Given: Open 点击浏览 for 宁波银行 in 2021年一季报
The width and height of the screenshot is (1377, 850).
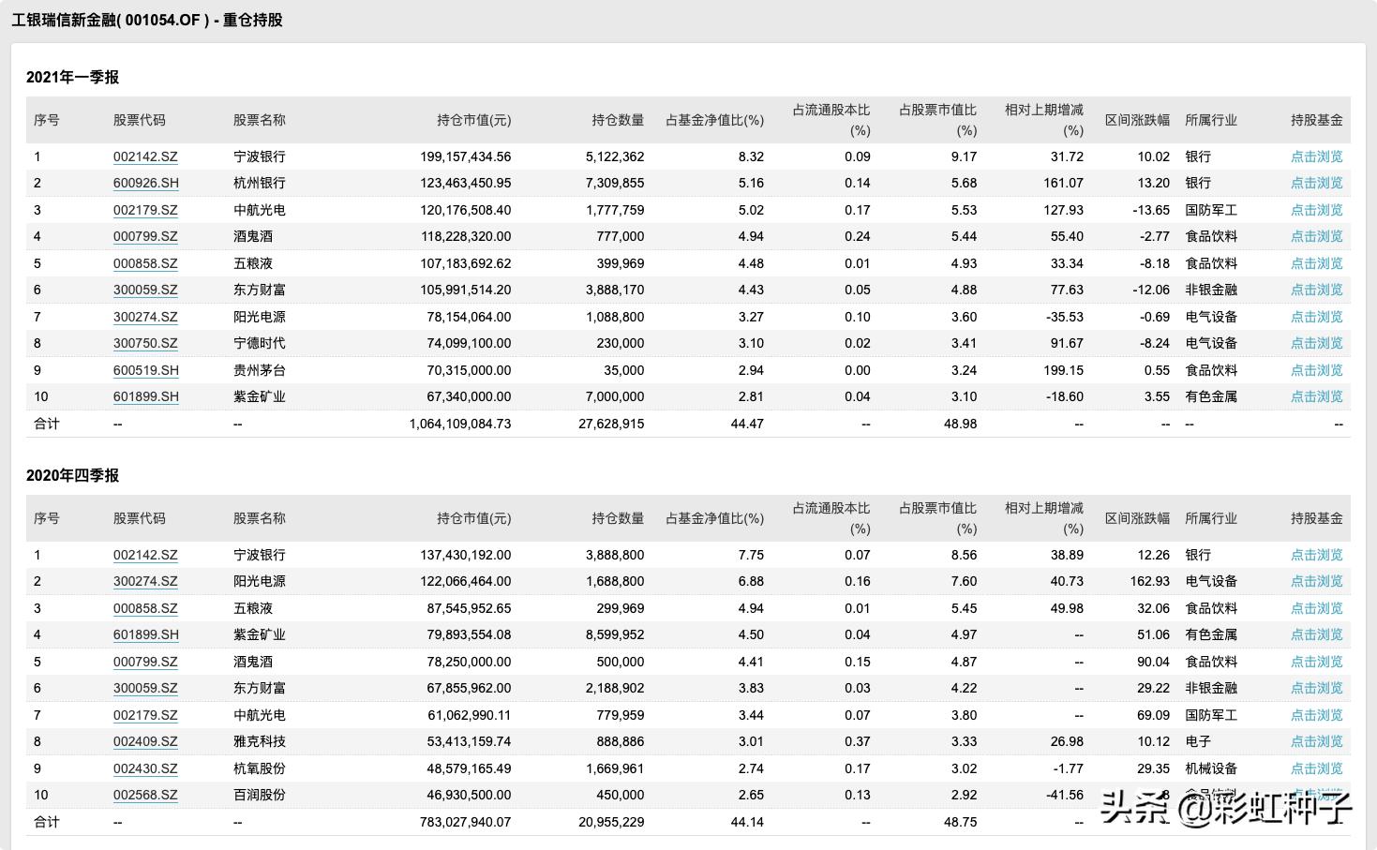Looking at the screenshot, I should [x=1316, y=157].
